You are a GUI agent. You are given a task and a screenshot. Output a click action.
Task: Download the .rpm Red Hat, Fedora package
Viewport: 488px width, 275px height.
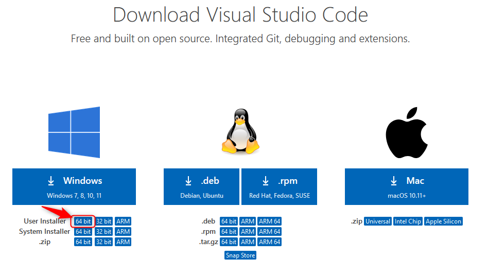[279, 186]
